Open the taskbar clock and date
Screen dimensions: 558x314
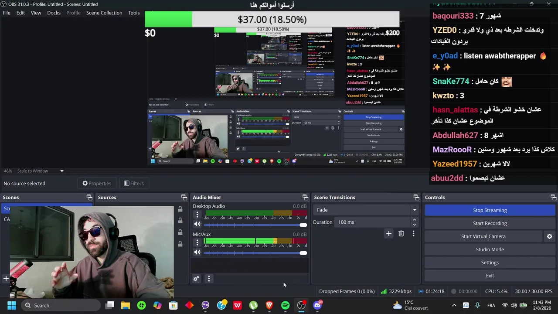pos(541,305)
